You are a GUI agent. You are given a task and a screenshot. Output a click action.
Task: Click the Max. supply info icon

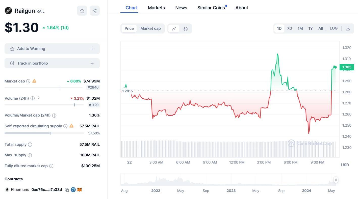30,155
